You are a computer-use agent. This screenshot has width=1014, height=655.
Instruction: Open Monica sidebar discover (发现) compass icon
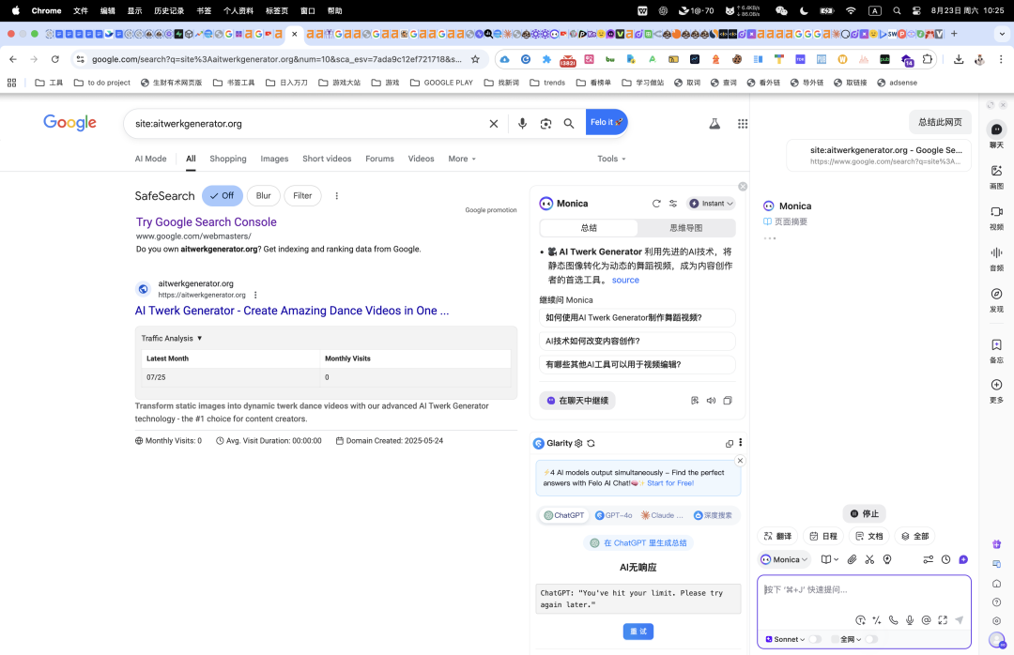click(996, 294)
